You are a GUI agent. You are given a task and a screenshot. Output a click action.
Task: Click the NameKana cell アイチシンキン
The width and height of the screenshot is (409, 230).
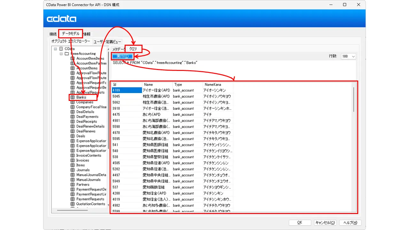tap(218, 194)
